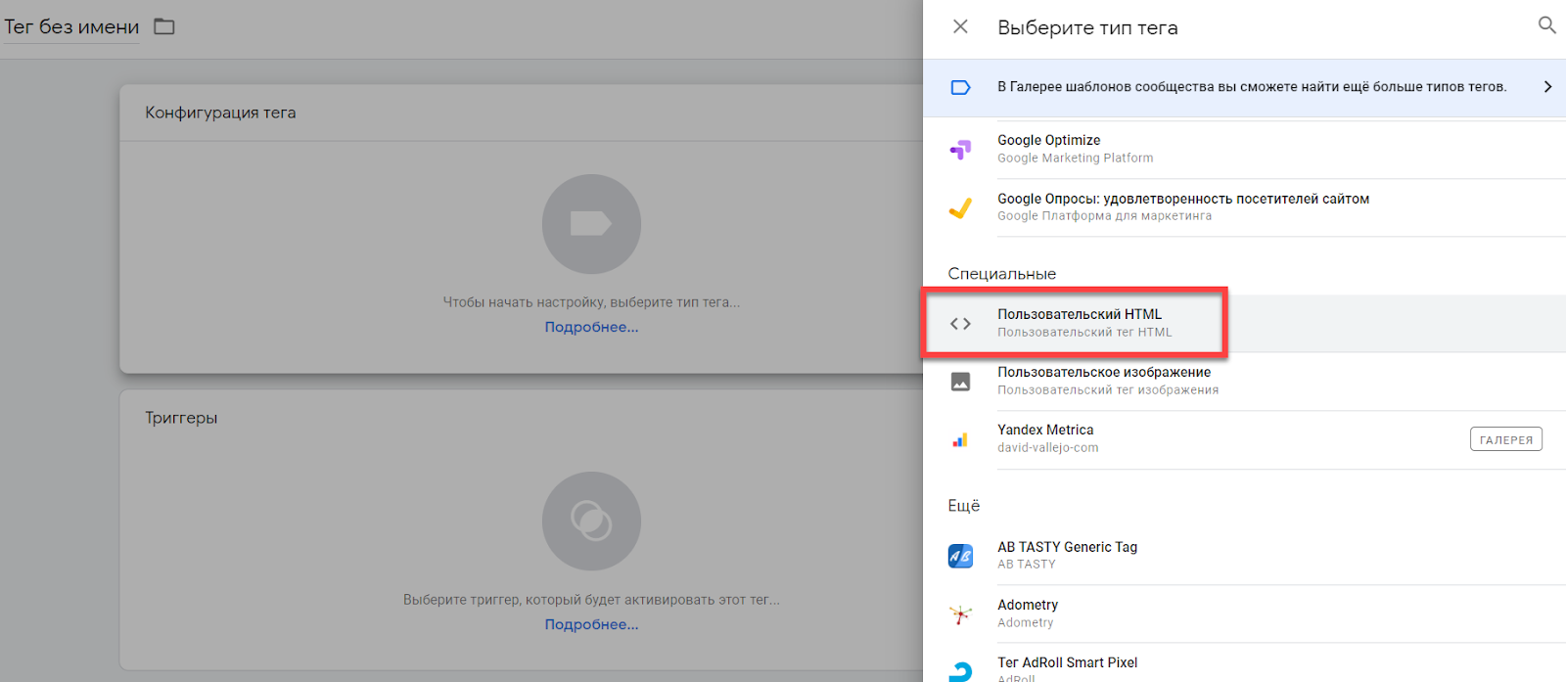
Task: Click the AB TASTY logo icon
Action: [x=960, y=556]
